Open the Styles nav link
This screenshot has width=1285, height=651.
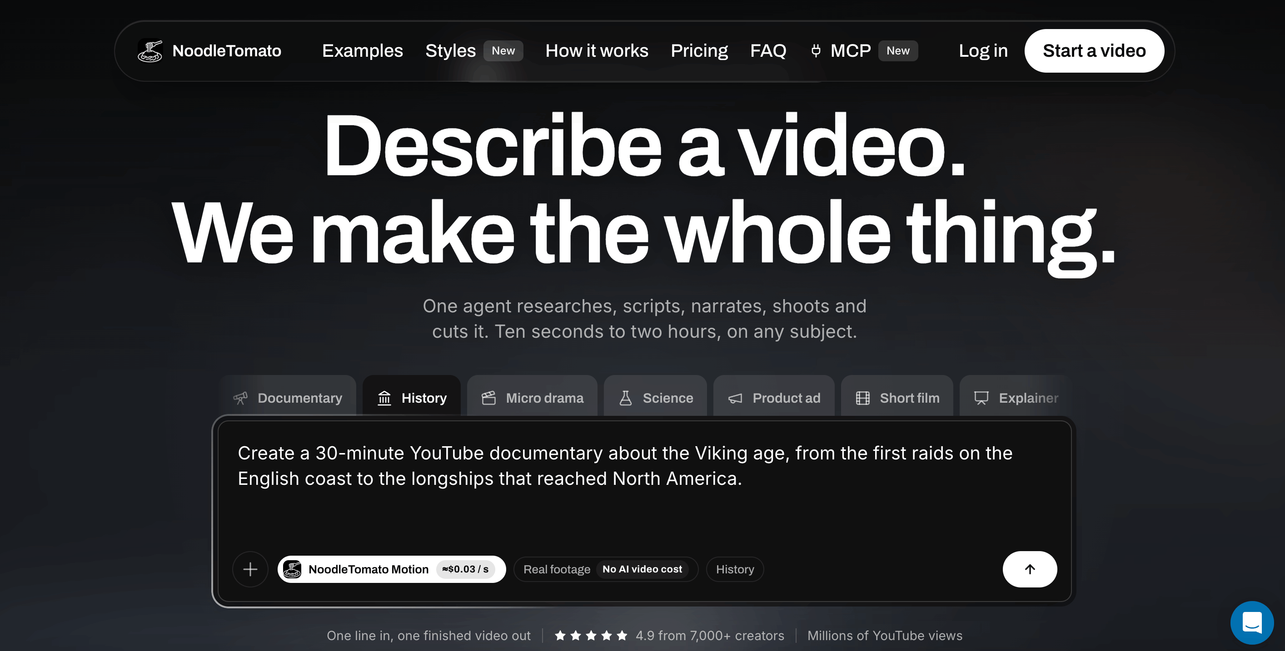450,51
